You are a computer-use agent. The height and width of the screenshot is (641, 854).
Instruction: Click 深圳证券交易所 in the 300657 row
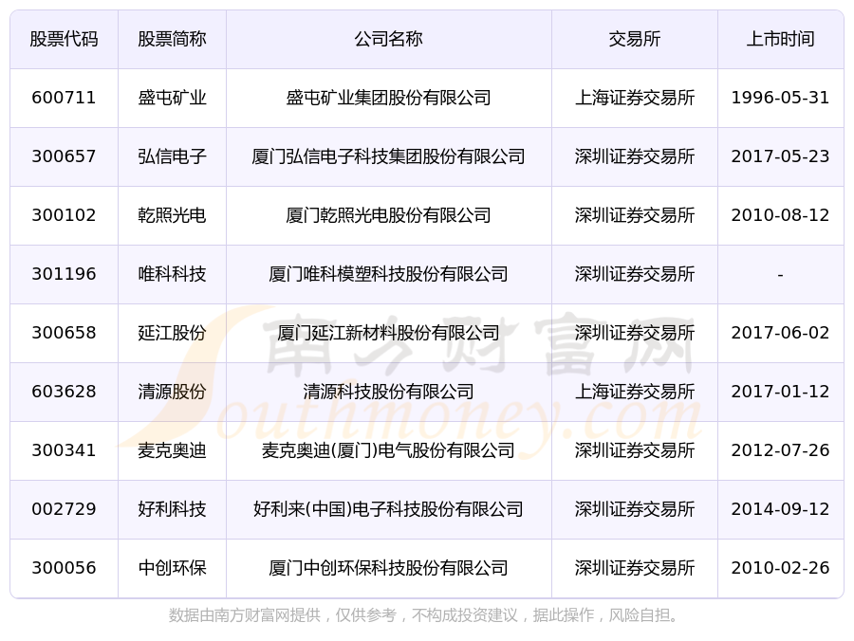[635, 156]
